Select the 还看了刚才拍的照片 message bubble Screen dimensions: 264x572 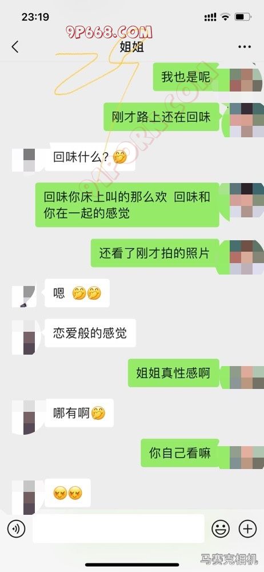coord(155,253)
